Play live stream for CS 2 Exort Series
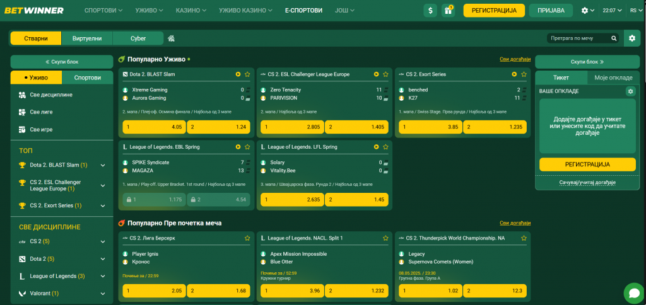Image resolution: width=646 pixels, height=305 pixels. click(514, 74)
